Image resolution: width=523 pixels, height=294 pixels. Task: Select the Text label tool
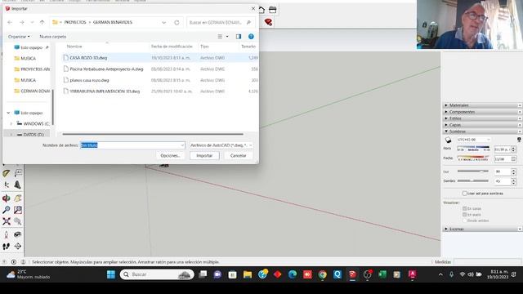(18, 172)
